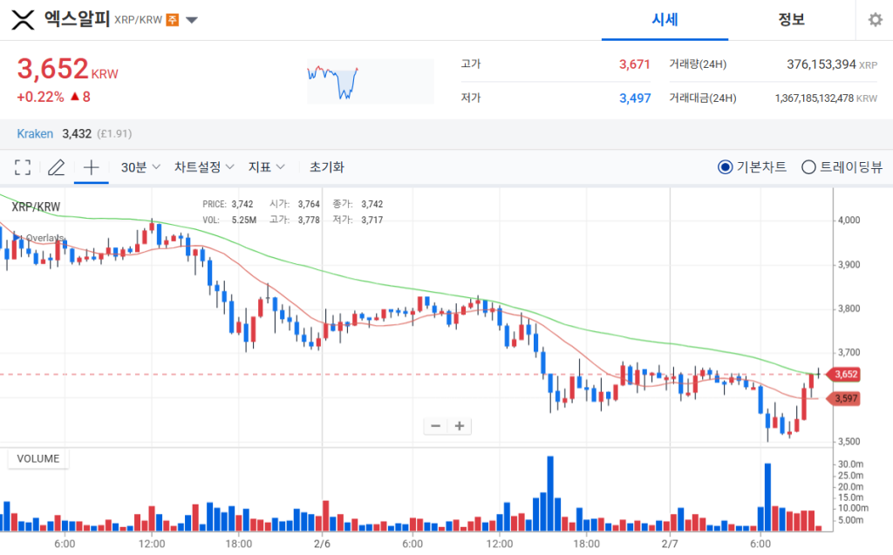The image size is (893, 555).
Task: Click the XRP coin logo
Action: click(23, 20)
